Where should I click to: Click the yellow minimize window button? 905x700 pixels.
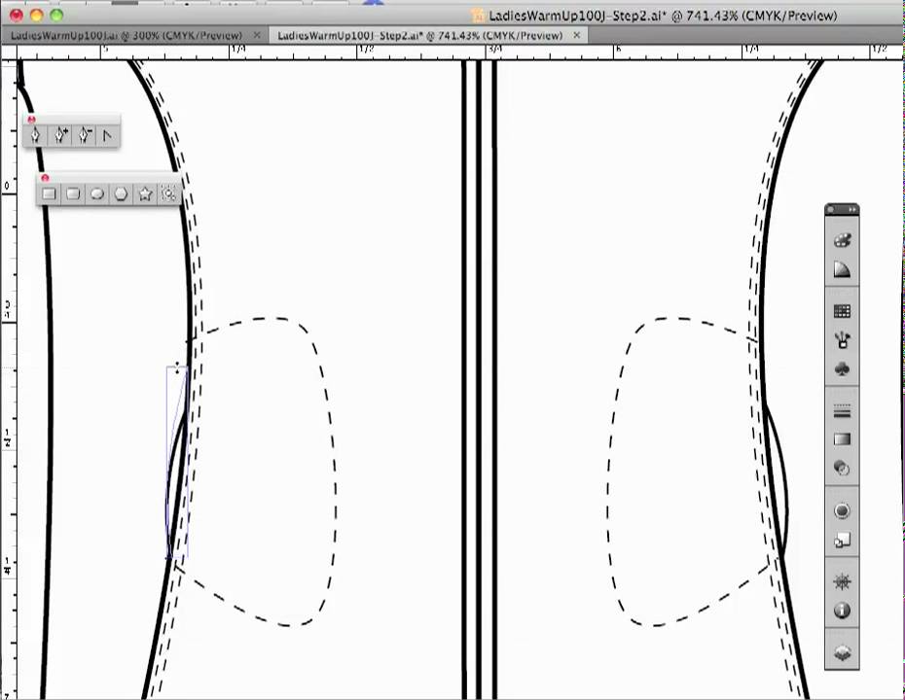tap(36, 16)
